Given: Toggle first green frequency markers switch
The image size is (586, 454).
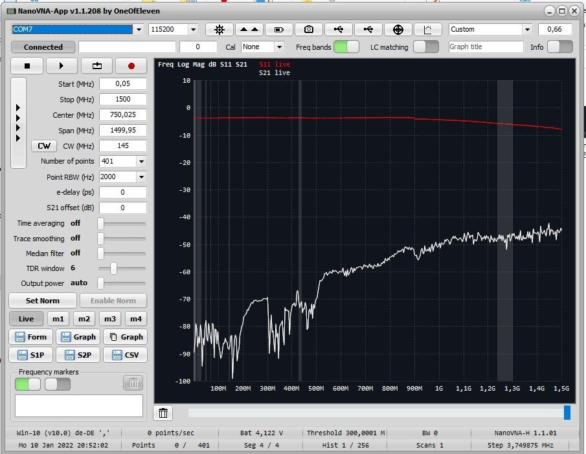Looking at the screenshot, I should coord(28,384).
